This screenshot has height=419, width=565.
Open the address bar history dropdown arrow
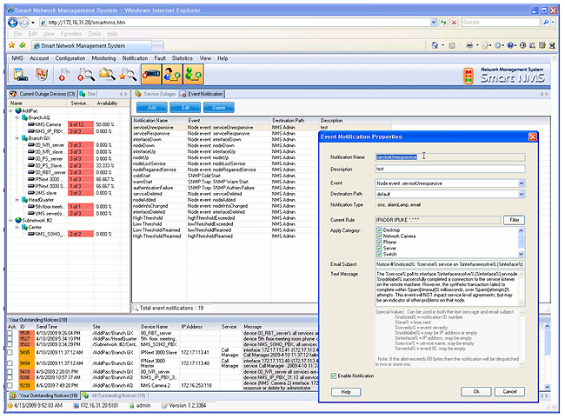(434, 23)
